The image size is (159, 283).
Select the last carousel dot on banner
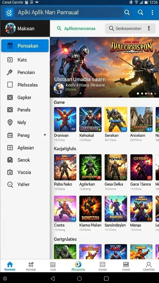(155, 93)
